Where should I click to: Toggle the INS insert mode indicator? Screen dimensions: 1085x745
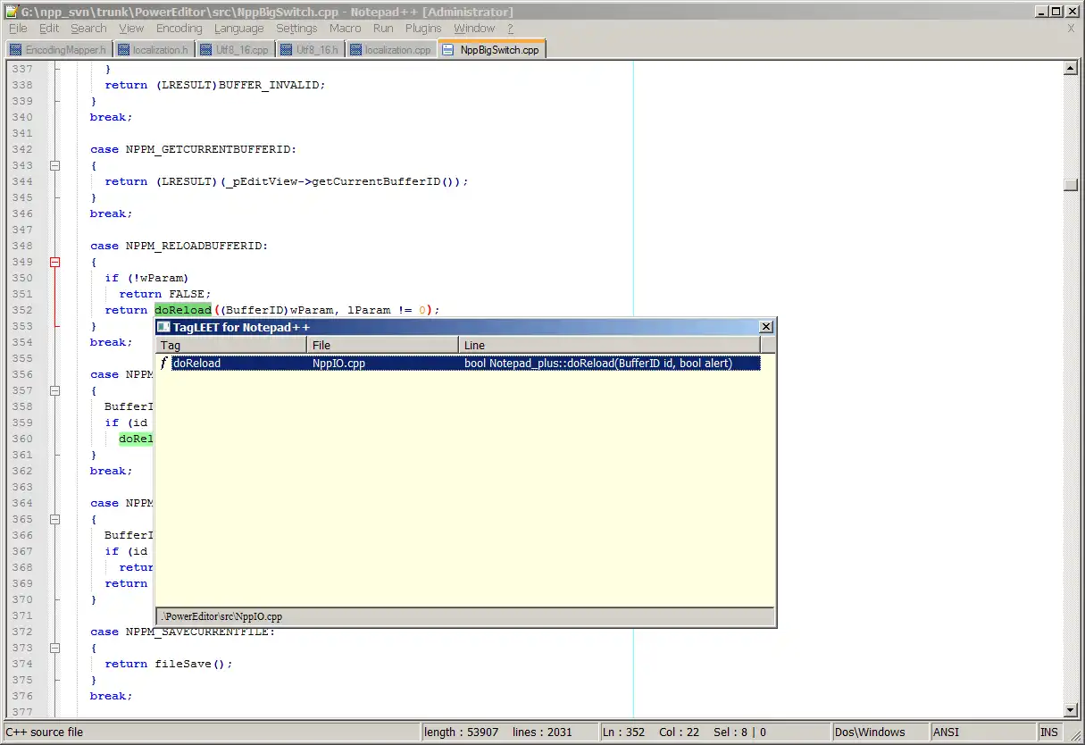click(x=1048, y=732)
